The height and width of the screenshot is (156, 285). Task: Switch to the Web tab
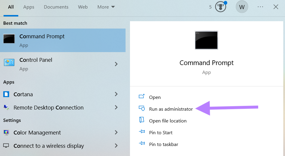pyautogui.click(x=83, y=7)
